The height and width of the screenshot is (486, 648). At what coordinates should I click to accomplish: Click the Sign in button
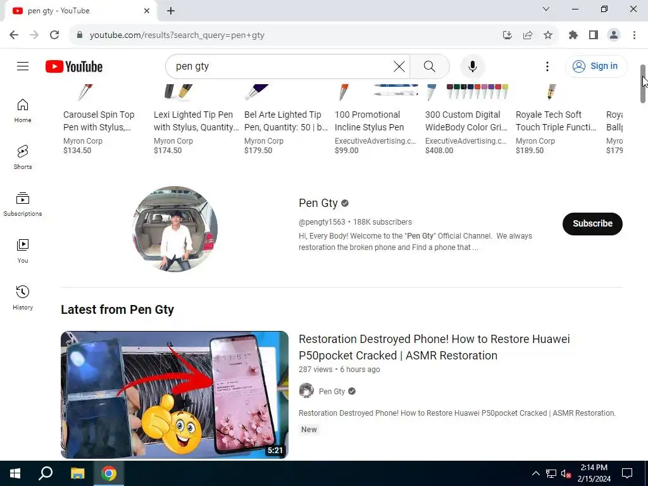coord(596,66)
